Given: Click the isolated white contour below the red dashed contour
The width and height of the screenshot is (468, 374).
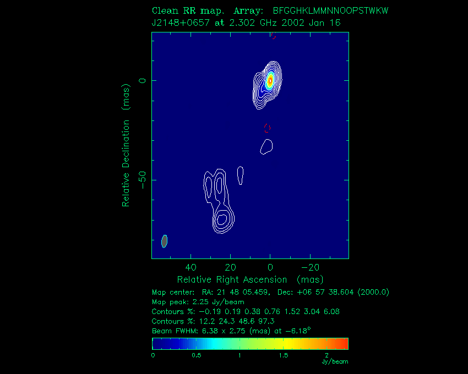Looking at the screenshot, I should tap(266, 147).
